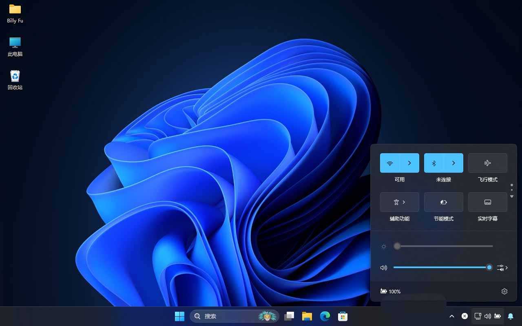Open the 辅助功能 accessibility options
The image size is (522, 326).
tap(399, 202)
